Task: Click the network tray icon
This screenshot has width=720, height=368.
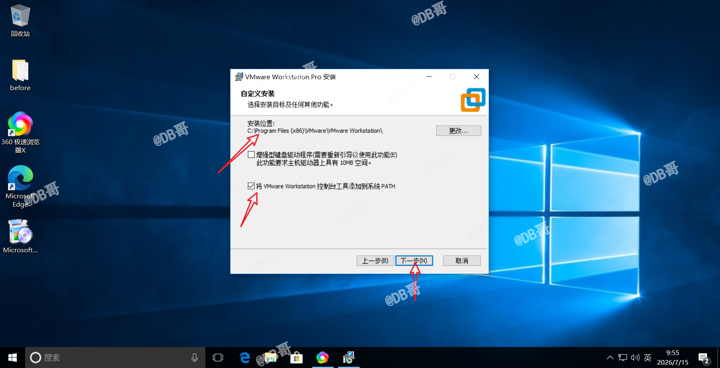Action: (x=623, y=358)
